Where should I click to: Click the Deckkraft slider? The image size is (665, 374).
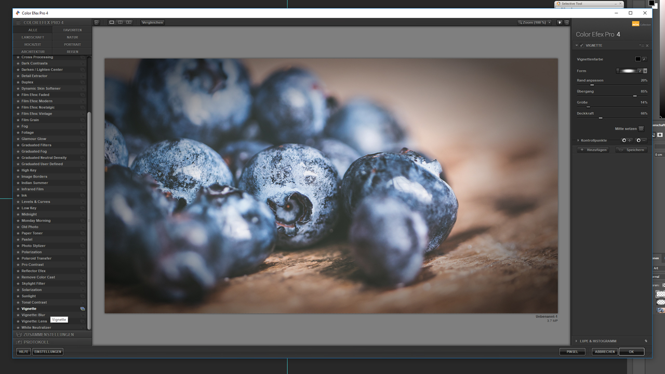point(612,117)
